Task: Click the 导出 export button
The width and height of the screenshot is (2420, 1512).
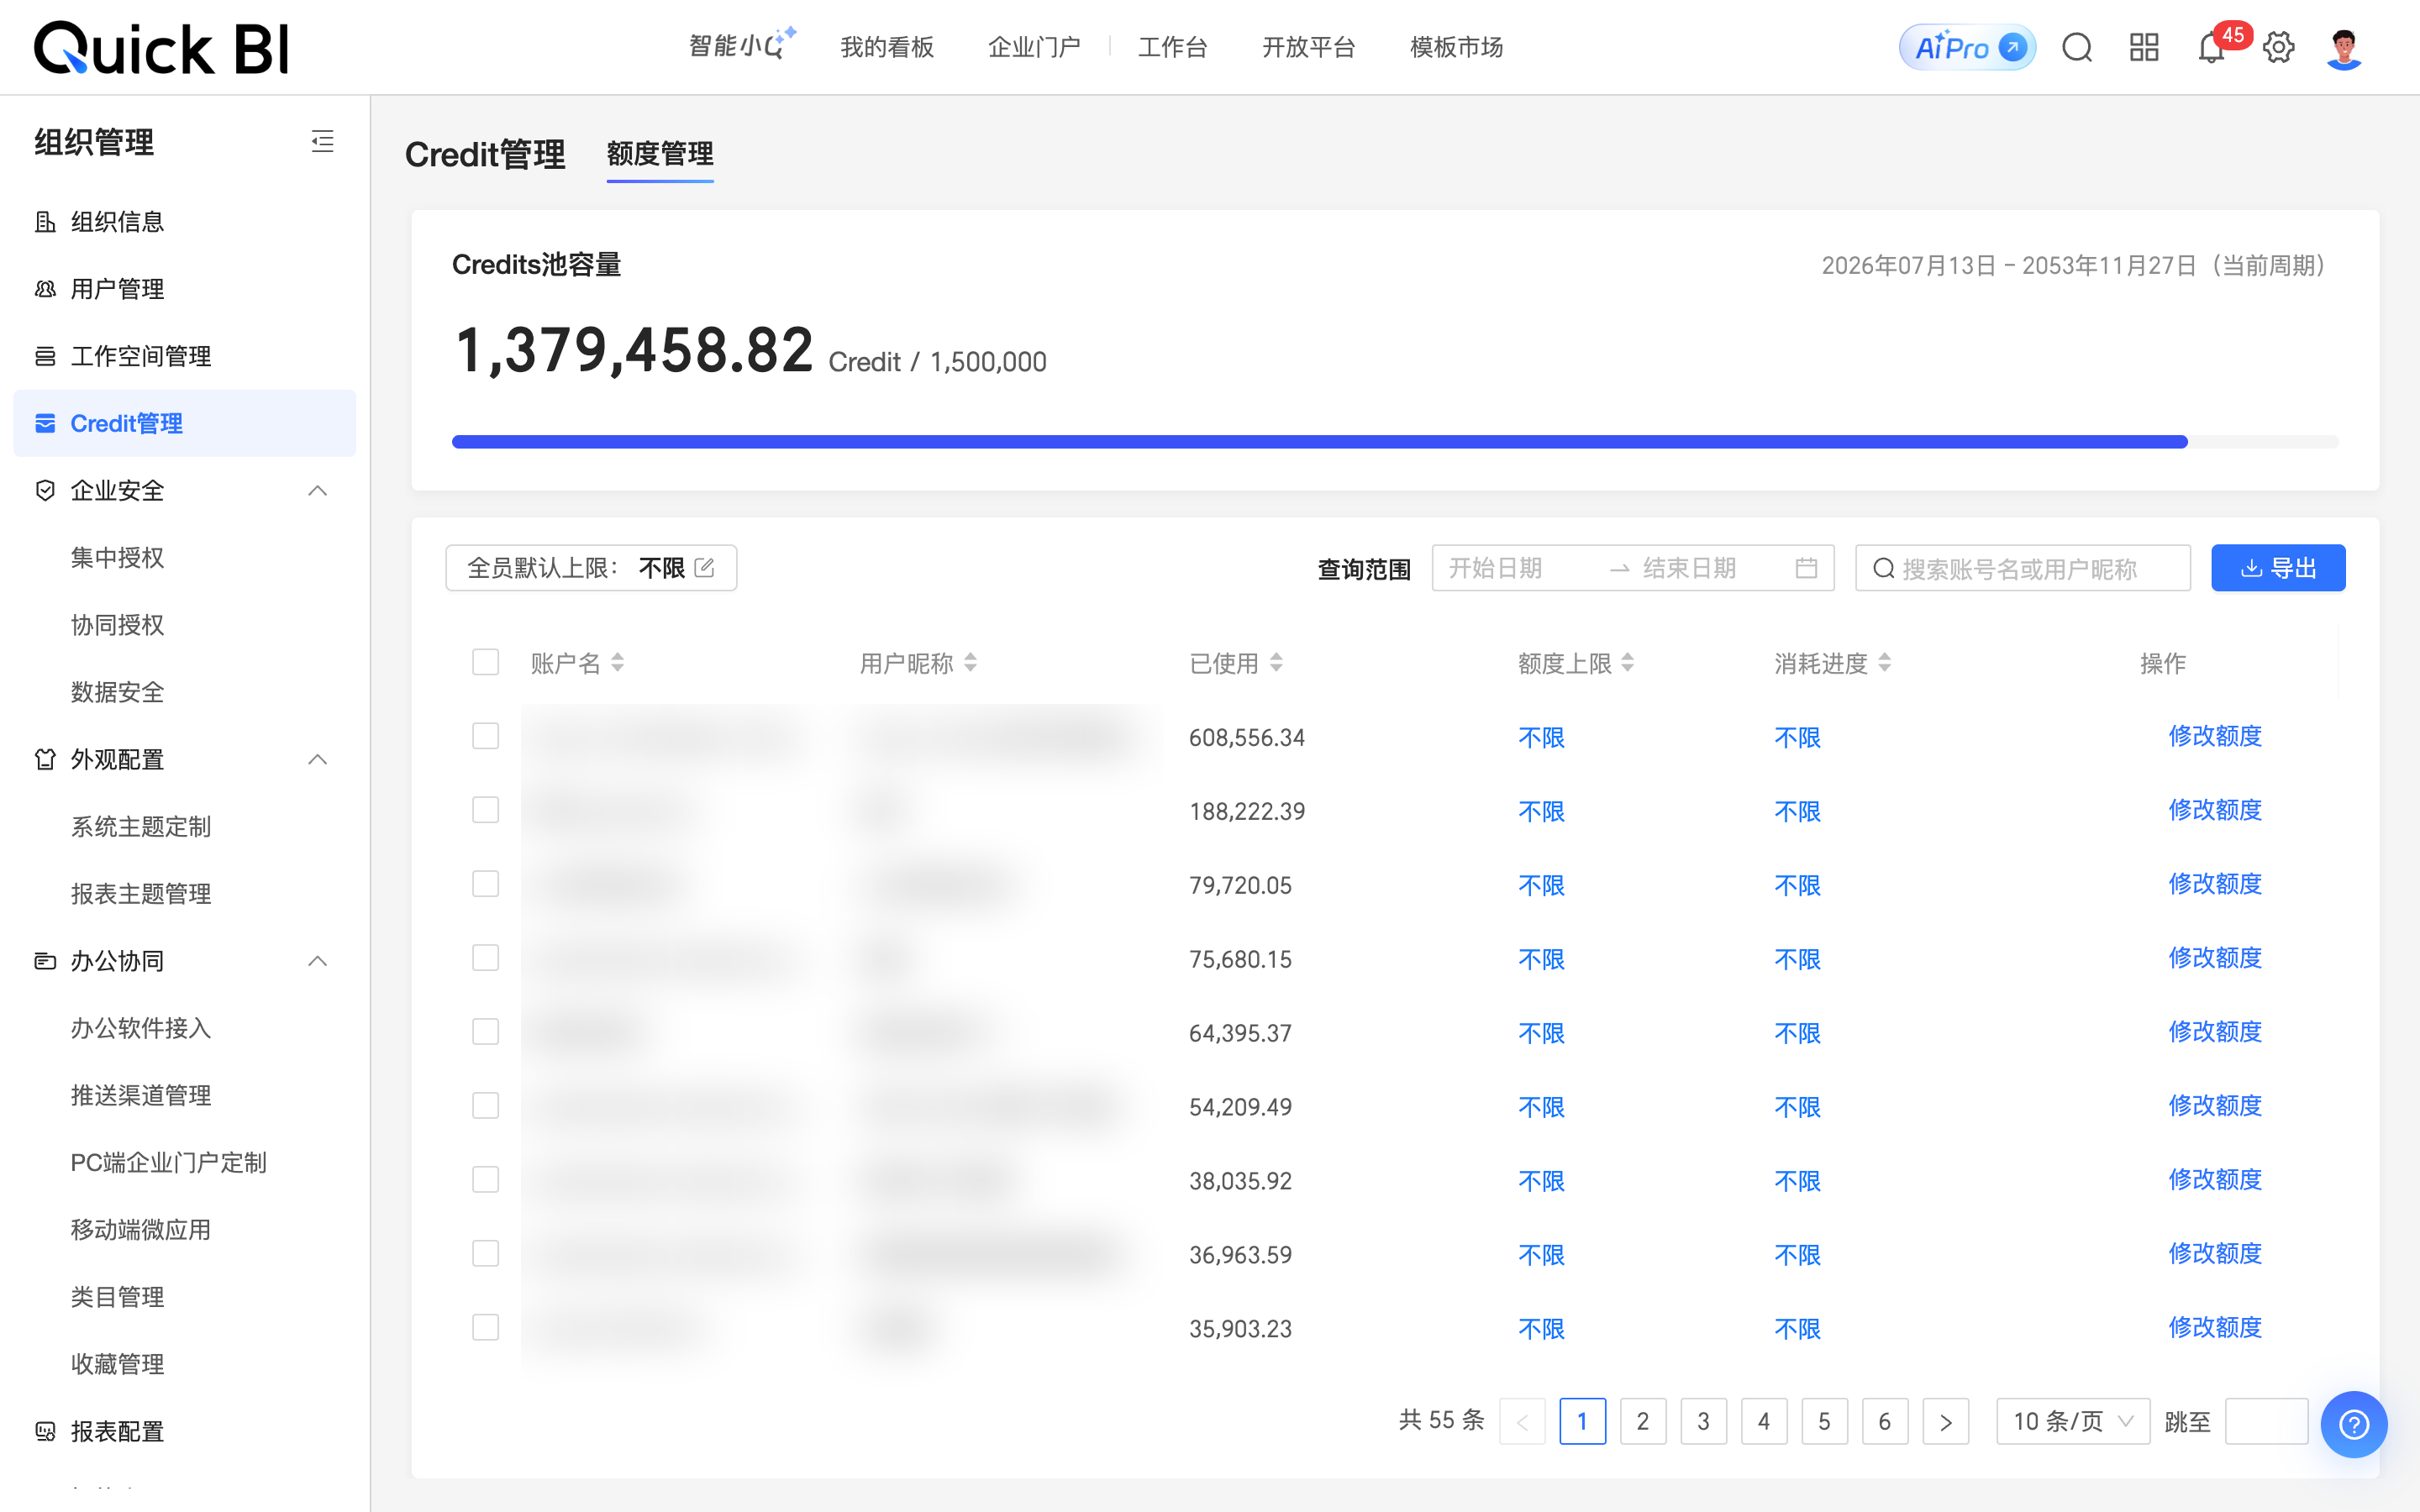Action: 2278,568
